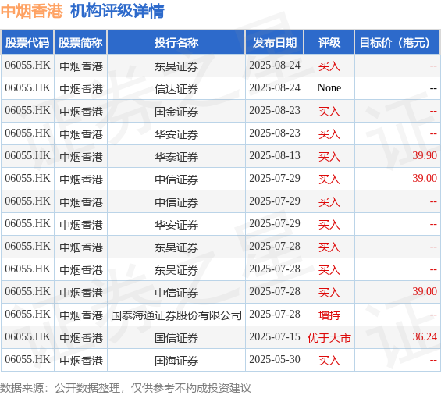Click the 39.90 target price value
Viewport: 441px width, 395px height.
425,155
